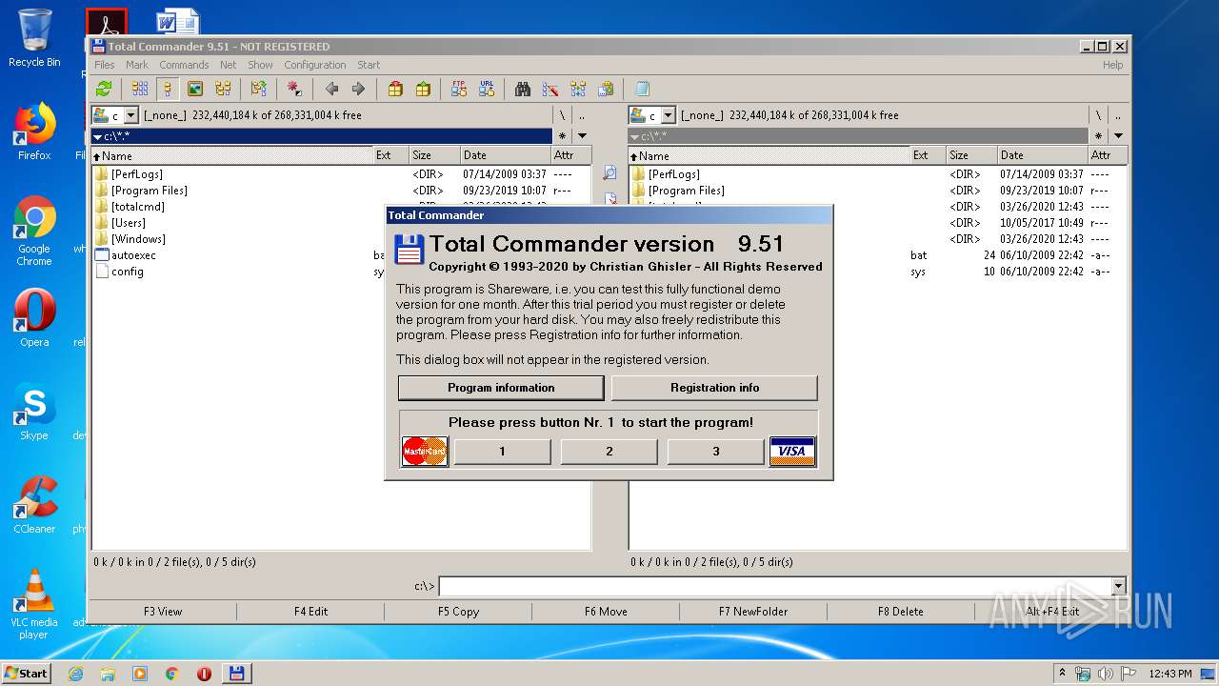
Task: Click the MasterCard icon in dialog
Action: (x=425, y=451)
